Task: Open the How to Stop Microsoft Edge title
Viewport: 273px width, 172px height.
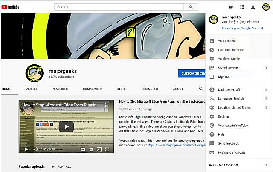Action: [x=162, y=101]
